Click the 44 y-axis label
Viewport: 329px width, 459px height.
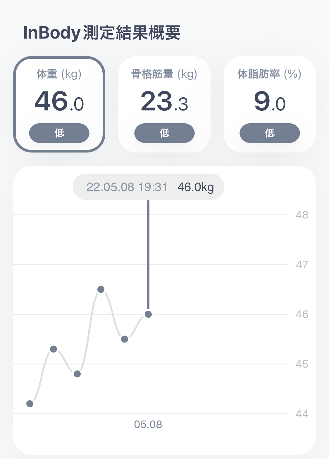(x=302, y=414)
